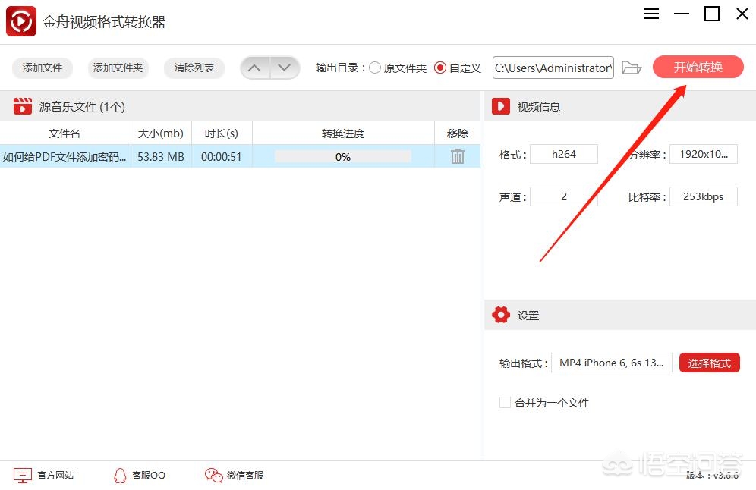
Task: Click the 添加文件夹 button
Action: (x=118, y=68)
